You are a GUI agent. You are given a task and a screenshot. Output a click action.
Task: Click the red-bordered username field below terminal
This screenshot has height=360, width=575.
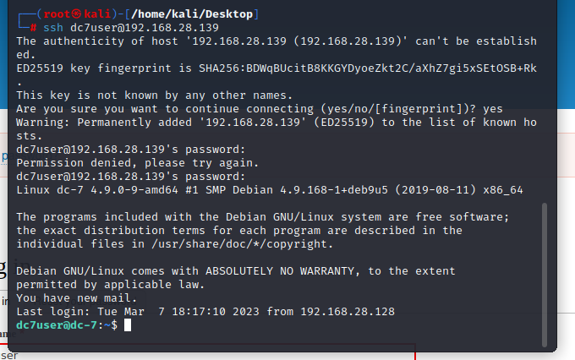(207, 352)
